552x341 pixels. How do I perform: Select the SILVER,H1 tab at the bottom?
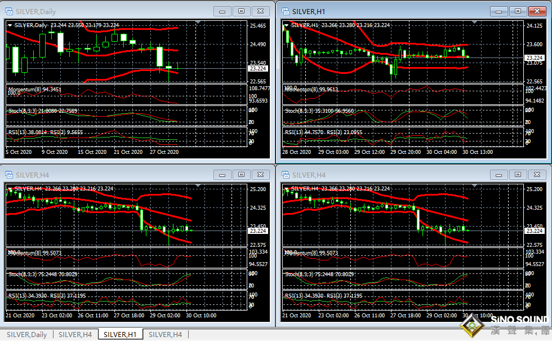pyautogui.click(x=120, y=335)
